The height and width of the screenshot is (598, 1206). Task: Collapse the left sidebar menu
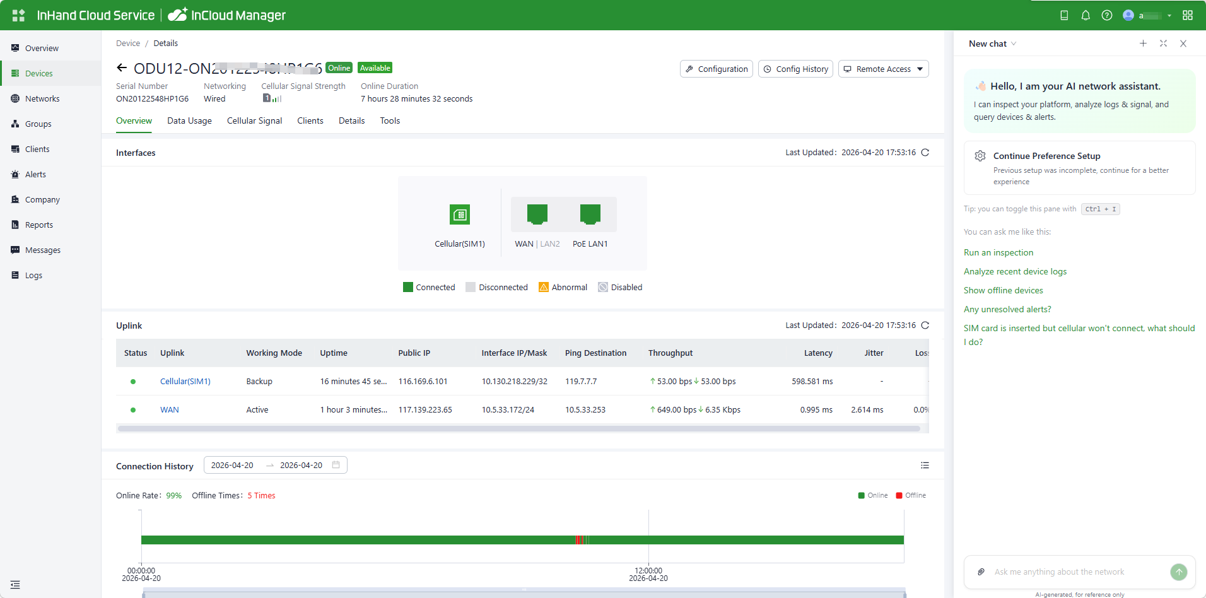15,585
